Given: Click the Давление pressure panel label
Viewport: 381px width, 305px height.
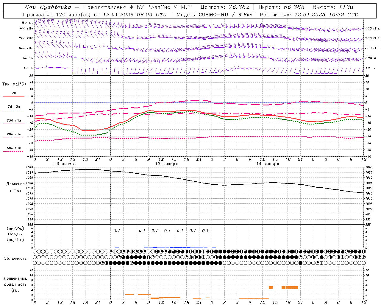Looking at the screenshot, I should tap(15, 184).
